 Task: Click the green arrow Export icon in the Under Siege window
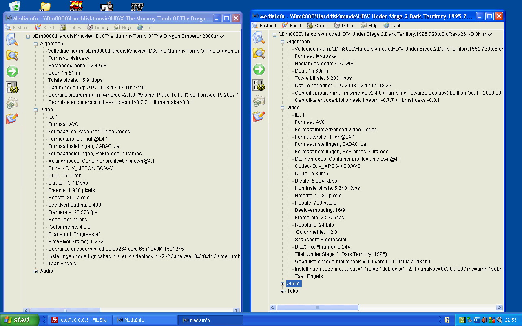point(259,69)
